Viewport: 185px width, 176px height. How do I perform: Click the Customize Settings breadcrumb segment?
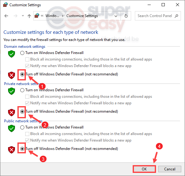point(82,16)
